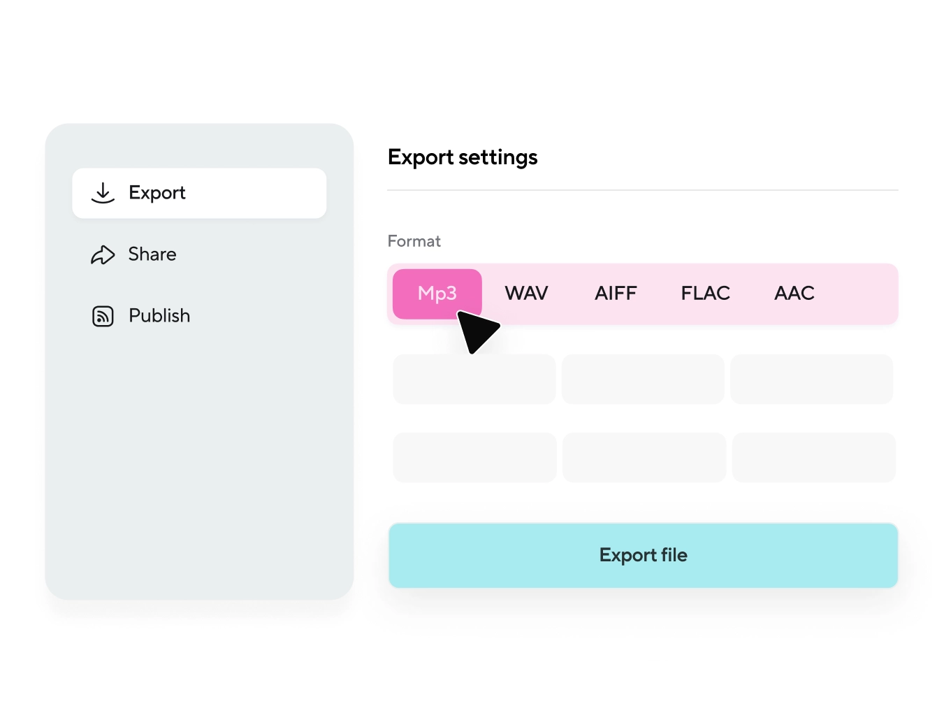Click the right placeholder box in upper row

812,380
